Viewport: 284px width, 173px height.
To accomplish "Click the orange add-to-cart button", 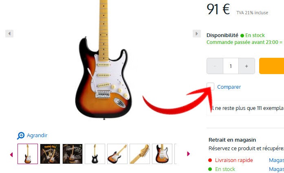I will 271,66.
